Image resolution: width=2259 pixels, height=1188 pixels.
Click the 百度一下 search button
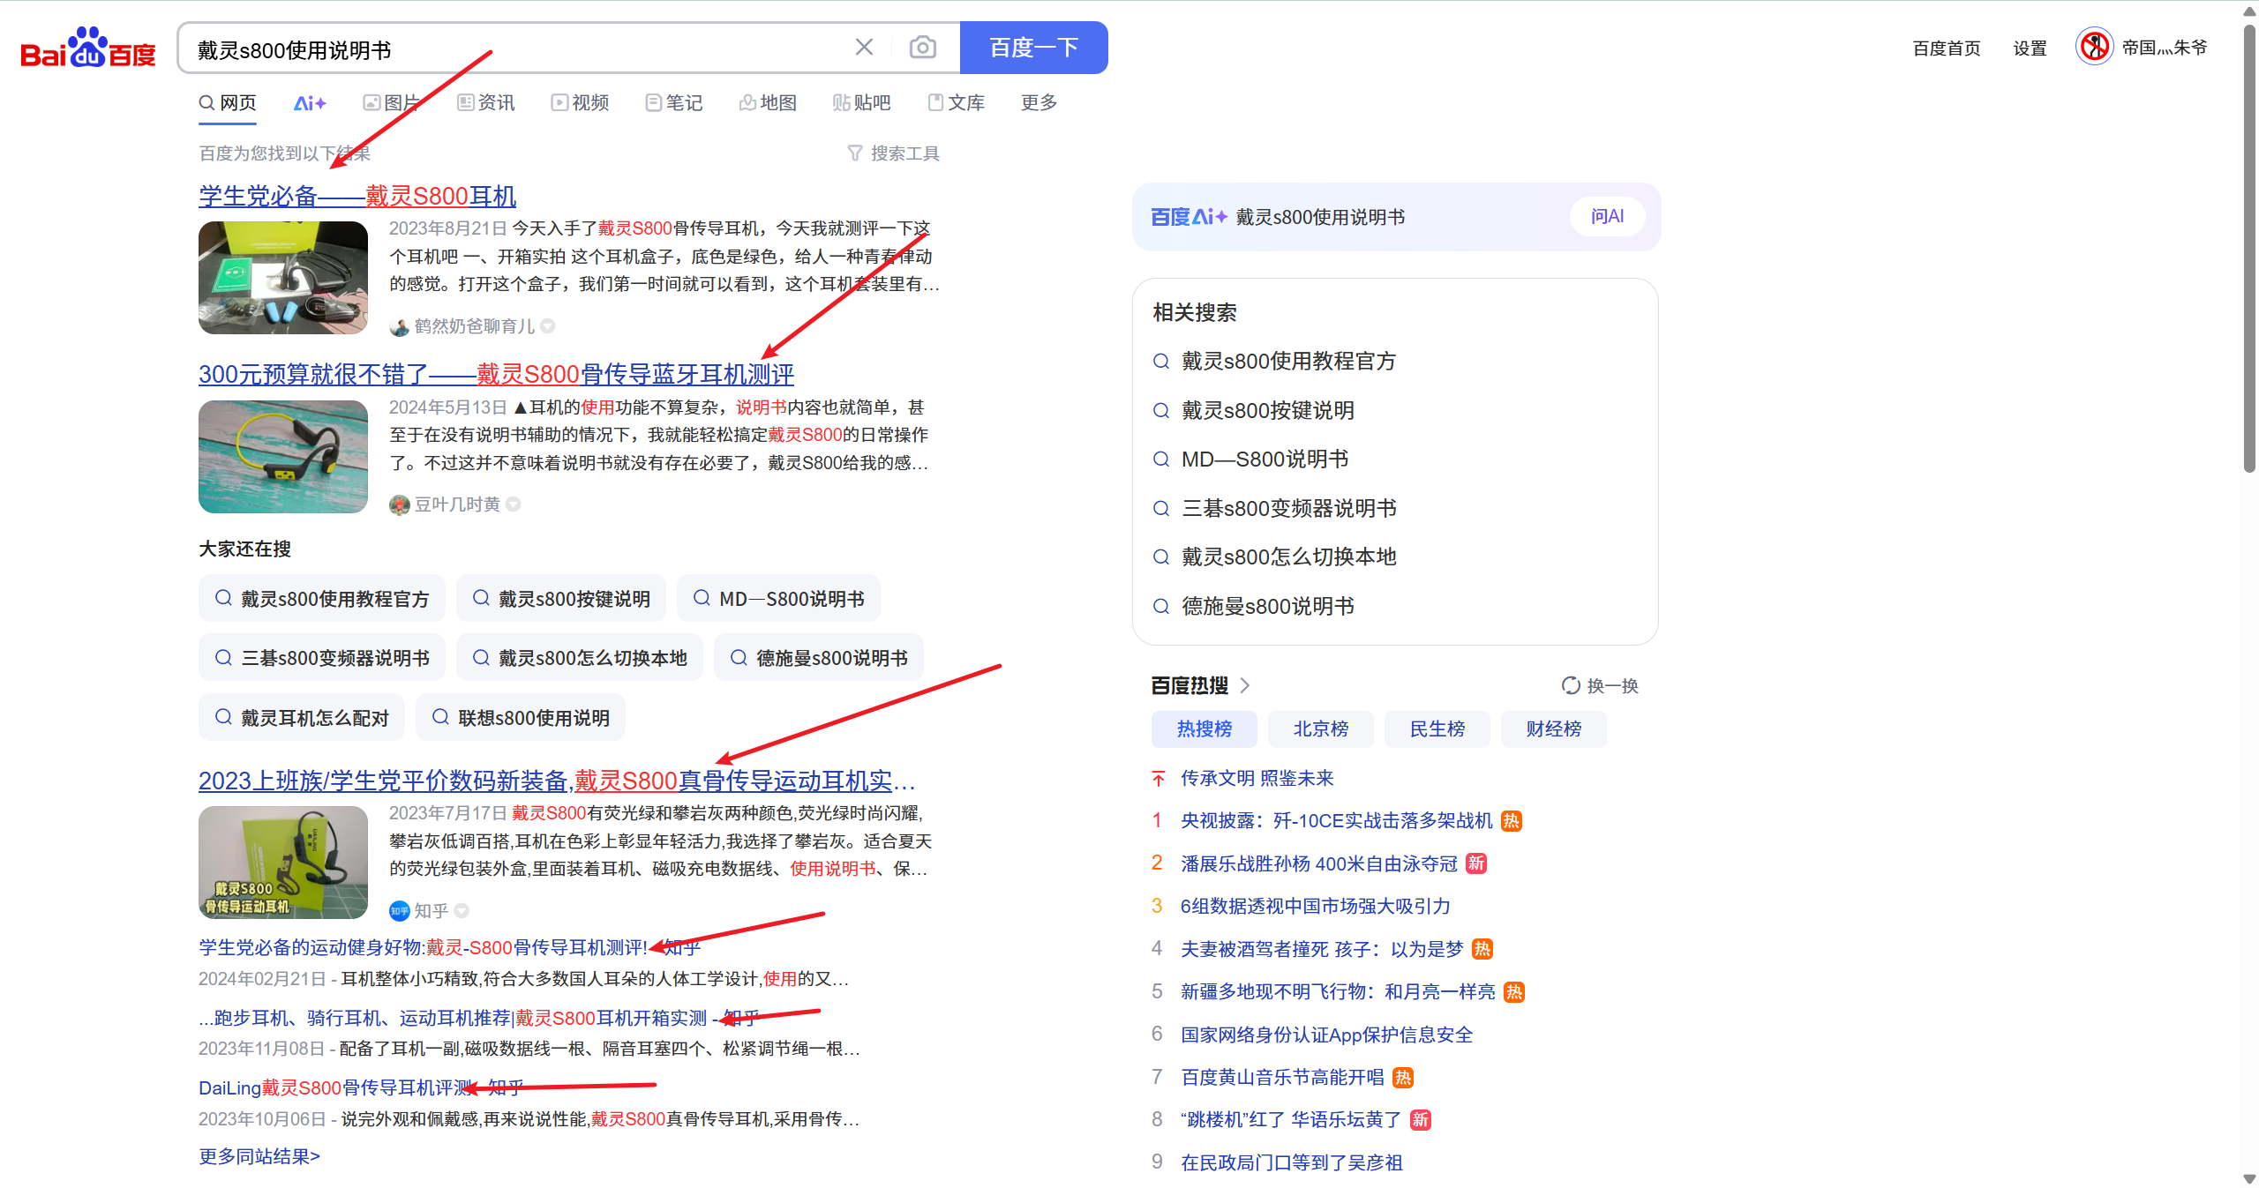[1033, 48]
